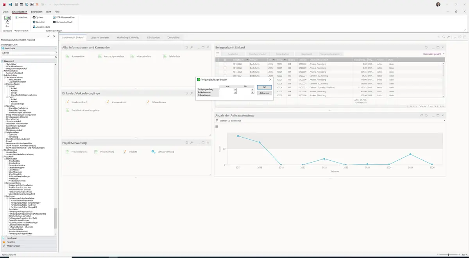Click the calculator icon in quick access toolbar

click(x=16, y=4)
